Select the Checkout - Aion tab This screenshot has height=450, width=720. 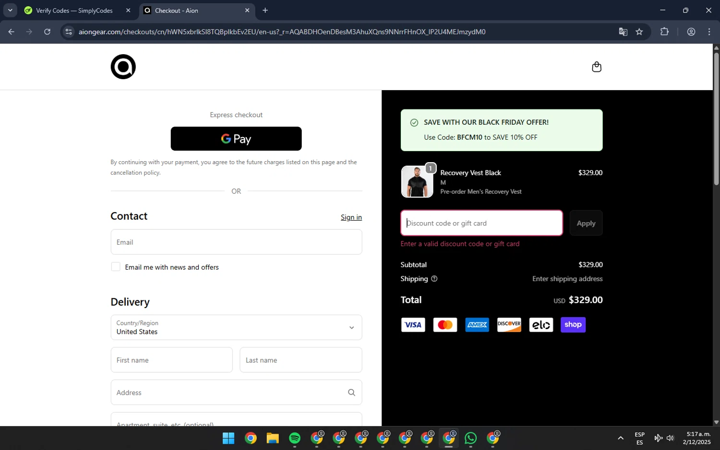(192, 11)
